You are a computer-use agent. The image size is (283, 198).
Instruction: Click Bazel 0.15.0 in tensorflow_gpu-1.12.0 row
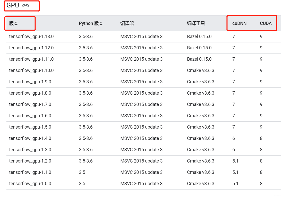(x=199, y=48)
